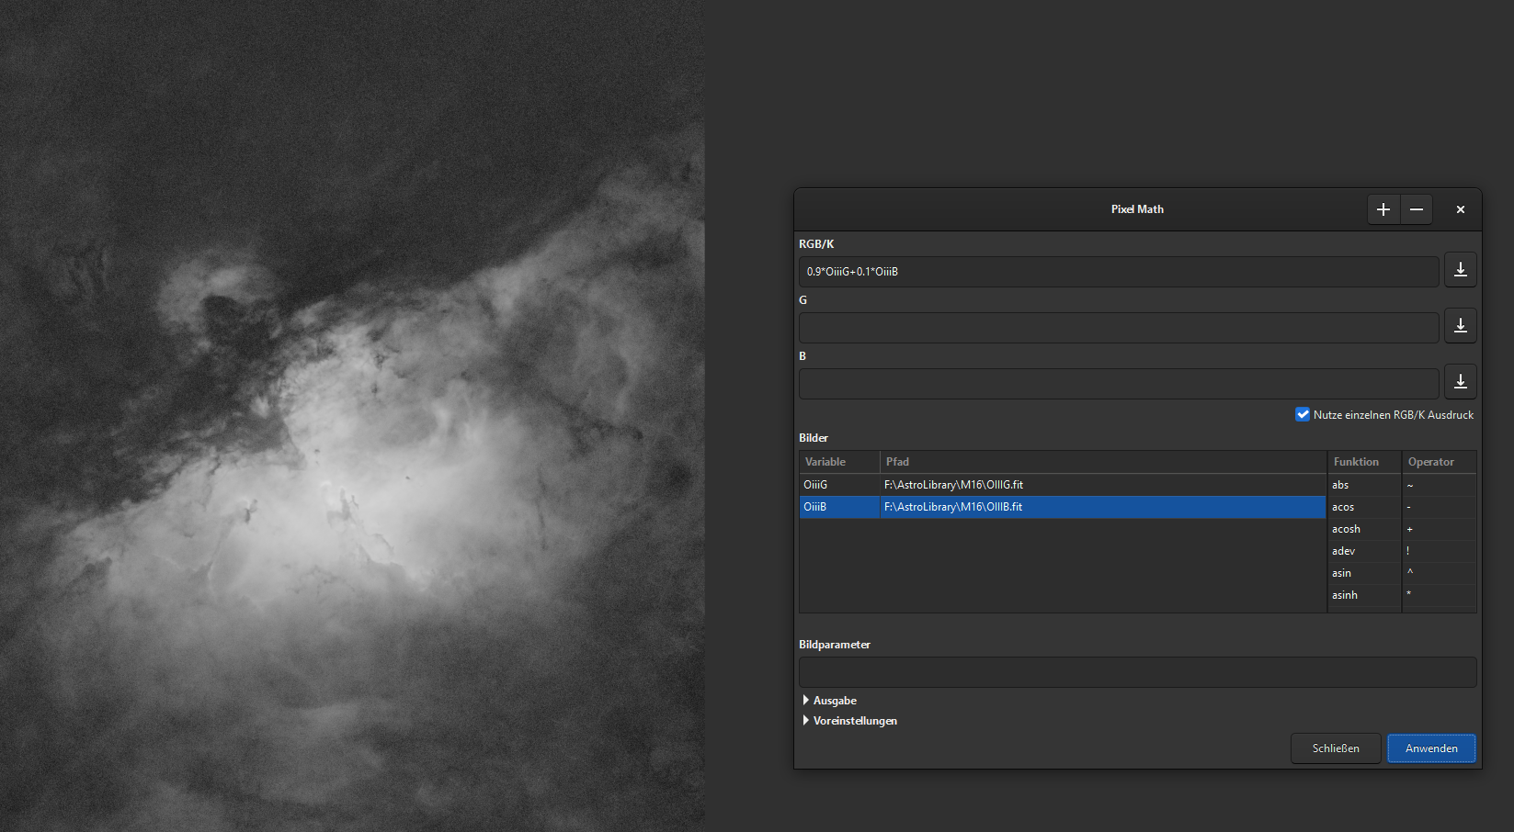Insert into G expression via download arrow
The width and height of the screenshot is (1514, 832).
click(x=1461, y=326)
